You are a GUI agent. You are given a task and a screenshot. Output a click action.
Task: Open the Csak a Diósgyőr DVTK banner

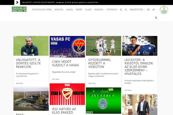tap(67, 94)
